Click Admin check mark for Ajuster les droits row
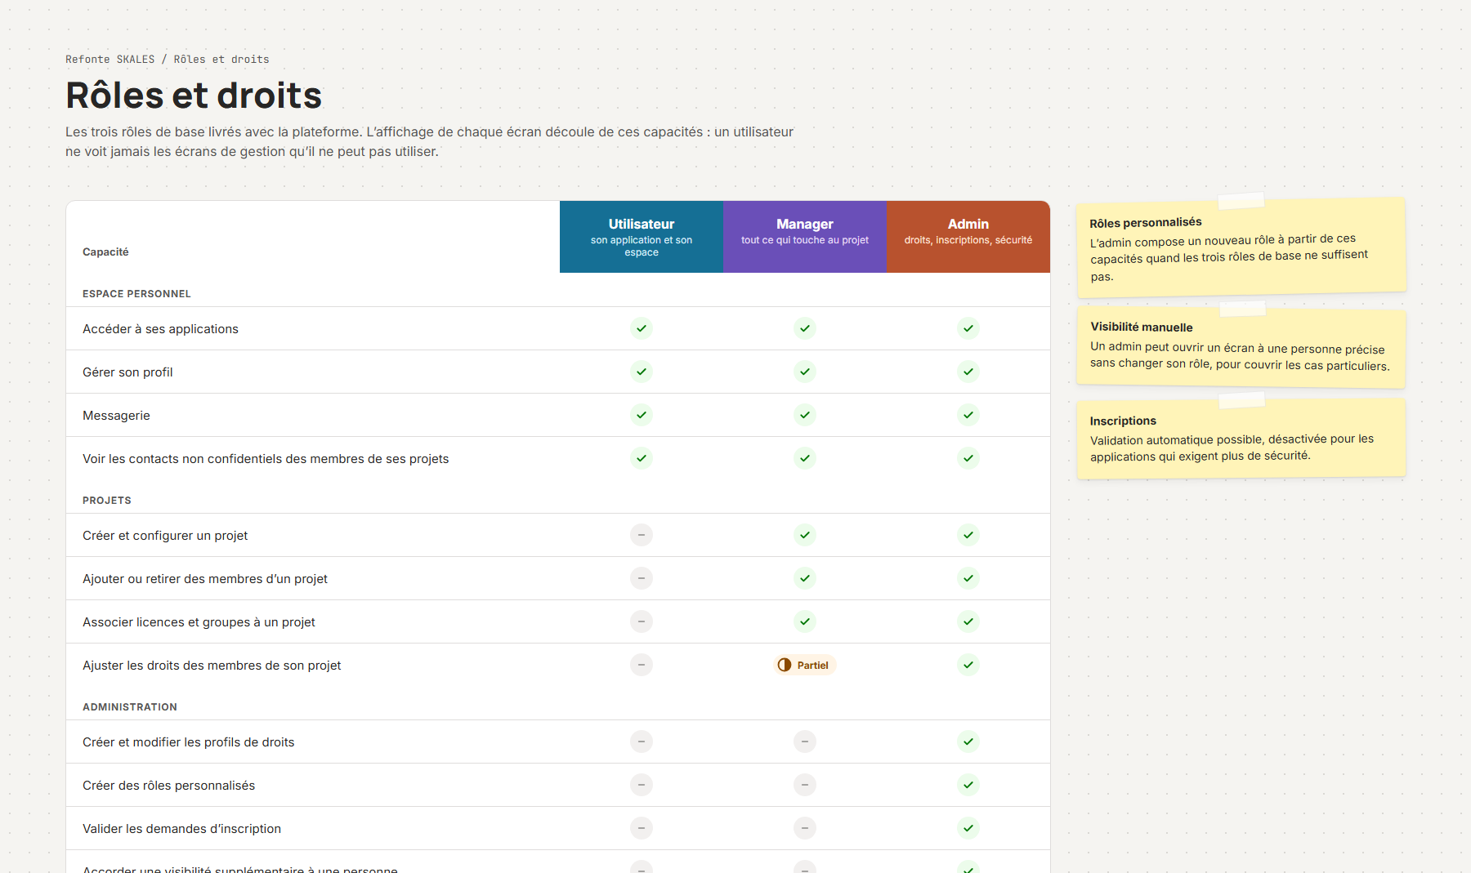Screen dimensions: 1471x873 [968, 665]
